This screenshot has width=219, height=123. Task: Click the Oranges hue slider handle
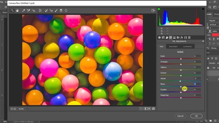pos(181,64)
